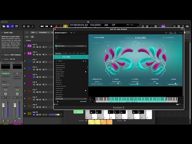Mute the Inst 2 track
The image size is (192, 144).
[x=37, y=47]
